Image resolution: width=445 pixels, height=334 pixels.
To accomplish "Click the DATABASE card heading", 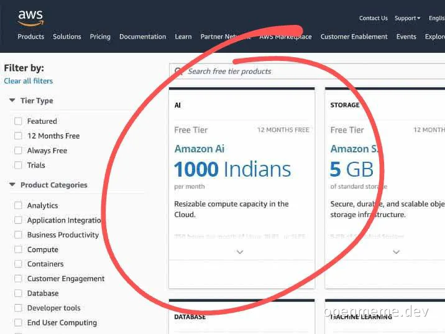I will coord(190,317).
